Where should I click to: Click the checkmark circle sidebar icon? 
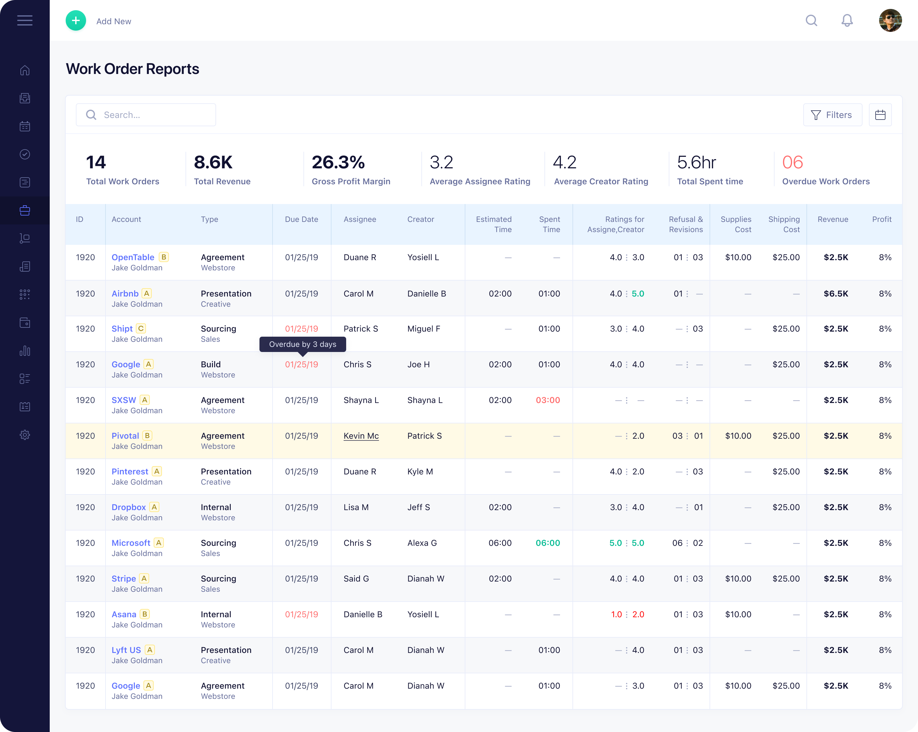25,154
